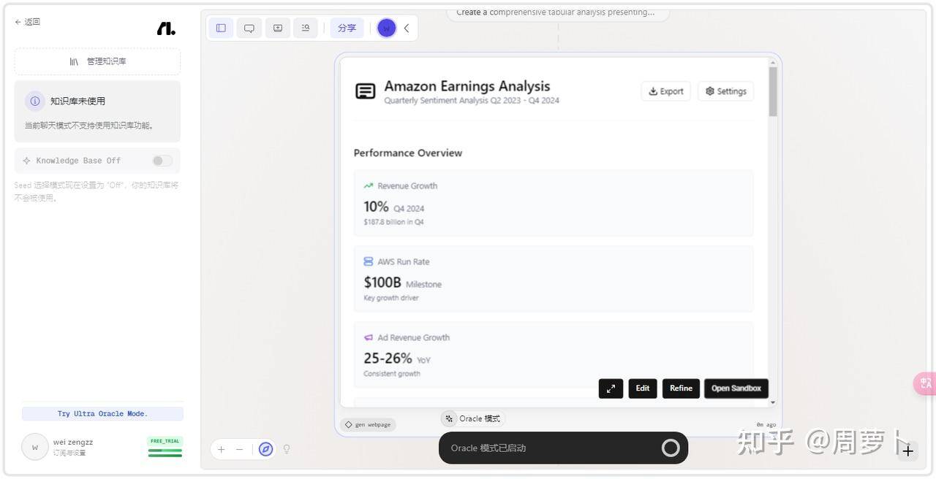
Task: Click the scroll-down arrow of preview scrollbar
Action: tap(773, 402)
